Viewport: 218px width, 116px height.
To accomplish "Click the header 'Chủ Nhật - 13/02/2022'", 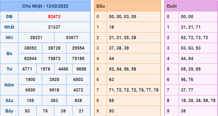I will pos(45,6).
